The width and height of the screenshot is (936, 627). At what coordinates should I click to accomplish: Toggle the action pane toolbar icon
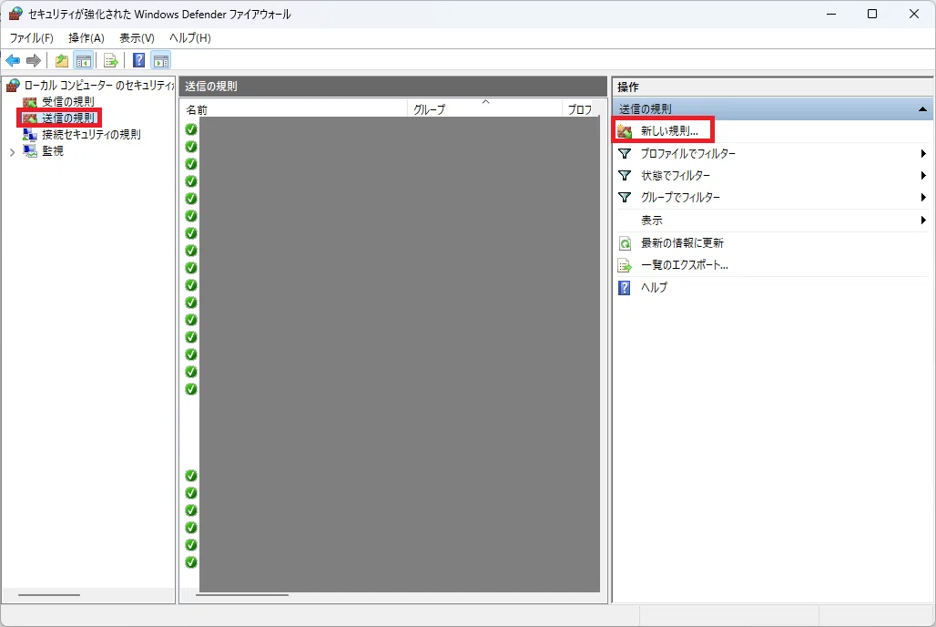(160, 60)
